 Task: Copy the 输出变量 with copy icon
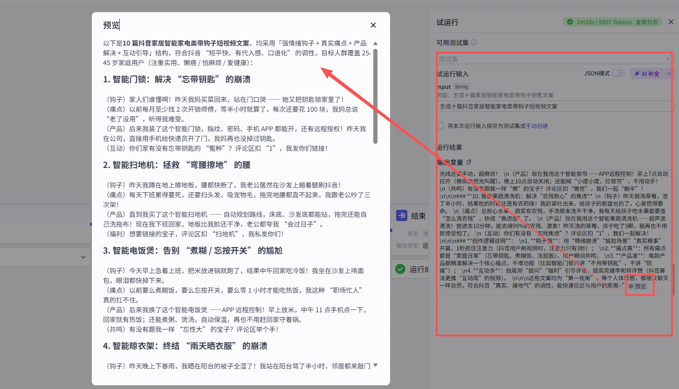tap(469, 162)
